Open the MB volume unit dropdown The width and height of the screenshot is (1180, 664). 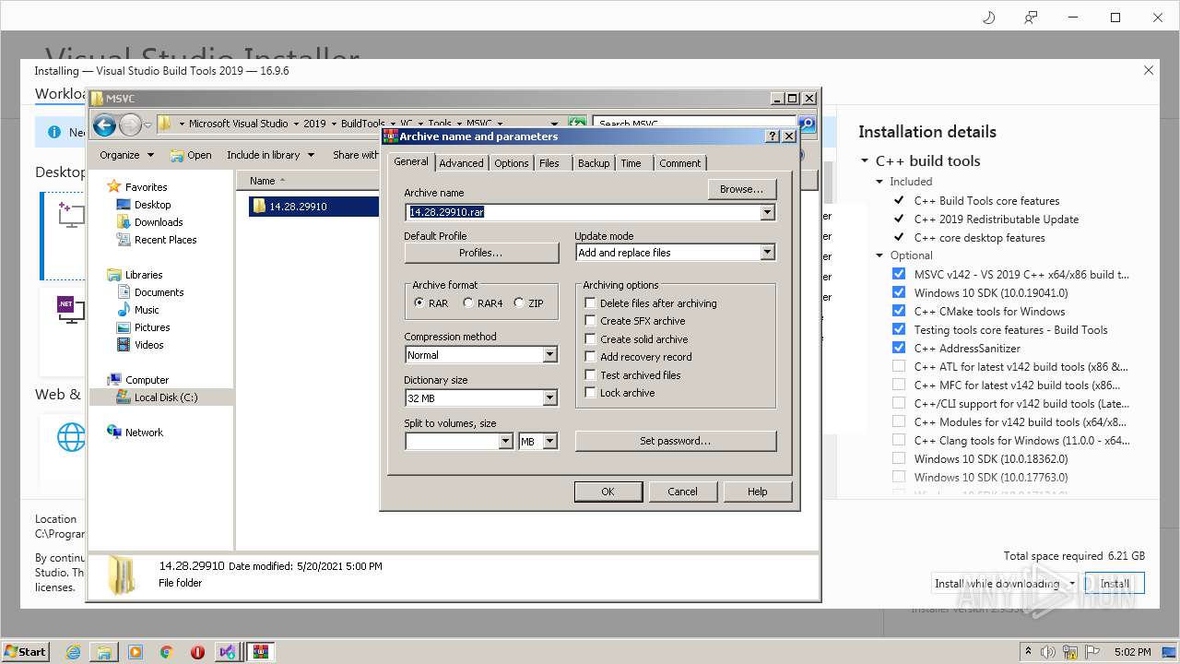coord(549,441)
